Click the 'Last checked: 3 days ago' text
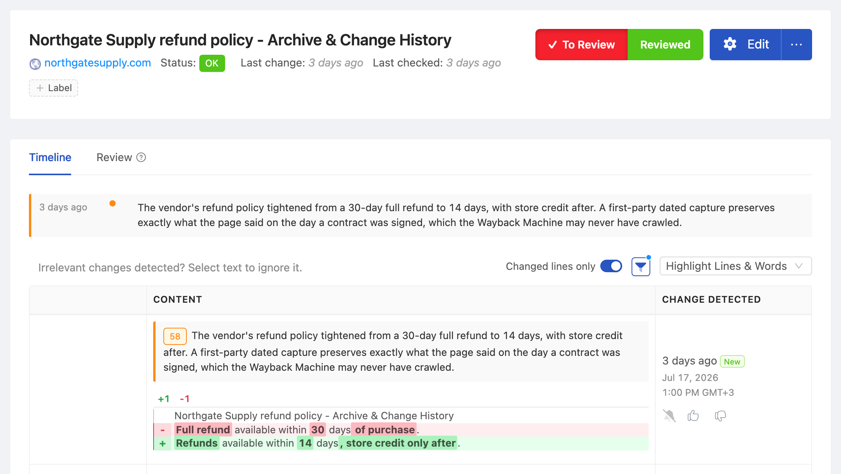 point(437,63)
